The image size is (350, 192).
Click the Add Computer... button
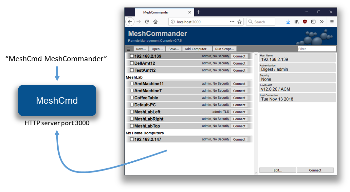click(197, 49)
